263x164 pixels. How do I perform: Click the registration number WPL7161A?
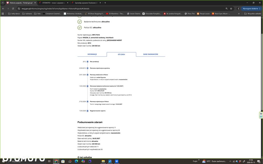point(96,35)
